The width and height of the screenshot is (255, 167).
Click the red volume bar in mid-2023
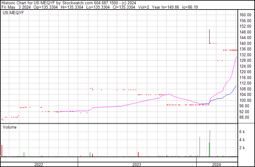click(x=138, y=154)
